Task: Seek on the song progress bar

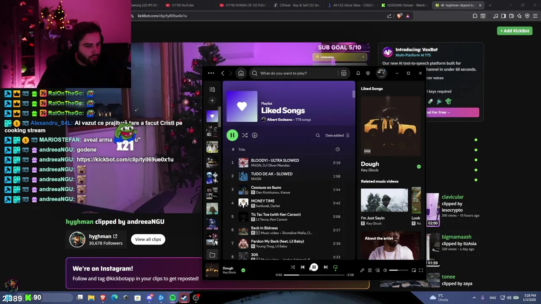Action: click(x=314, y=275)
